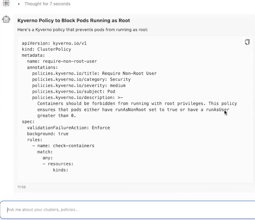This screenshot has width=255, height=220.
Task: Select the "name: require-non-root-user" line
Action: 62,61
